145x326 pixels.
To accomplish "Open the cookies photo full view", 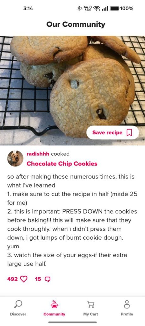I will pyautogui.click(x=72, y=90).
